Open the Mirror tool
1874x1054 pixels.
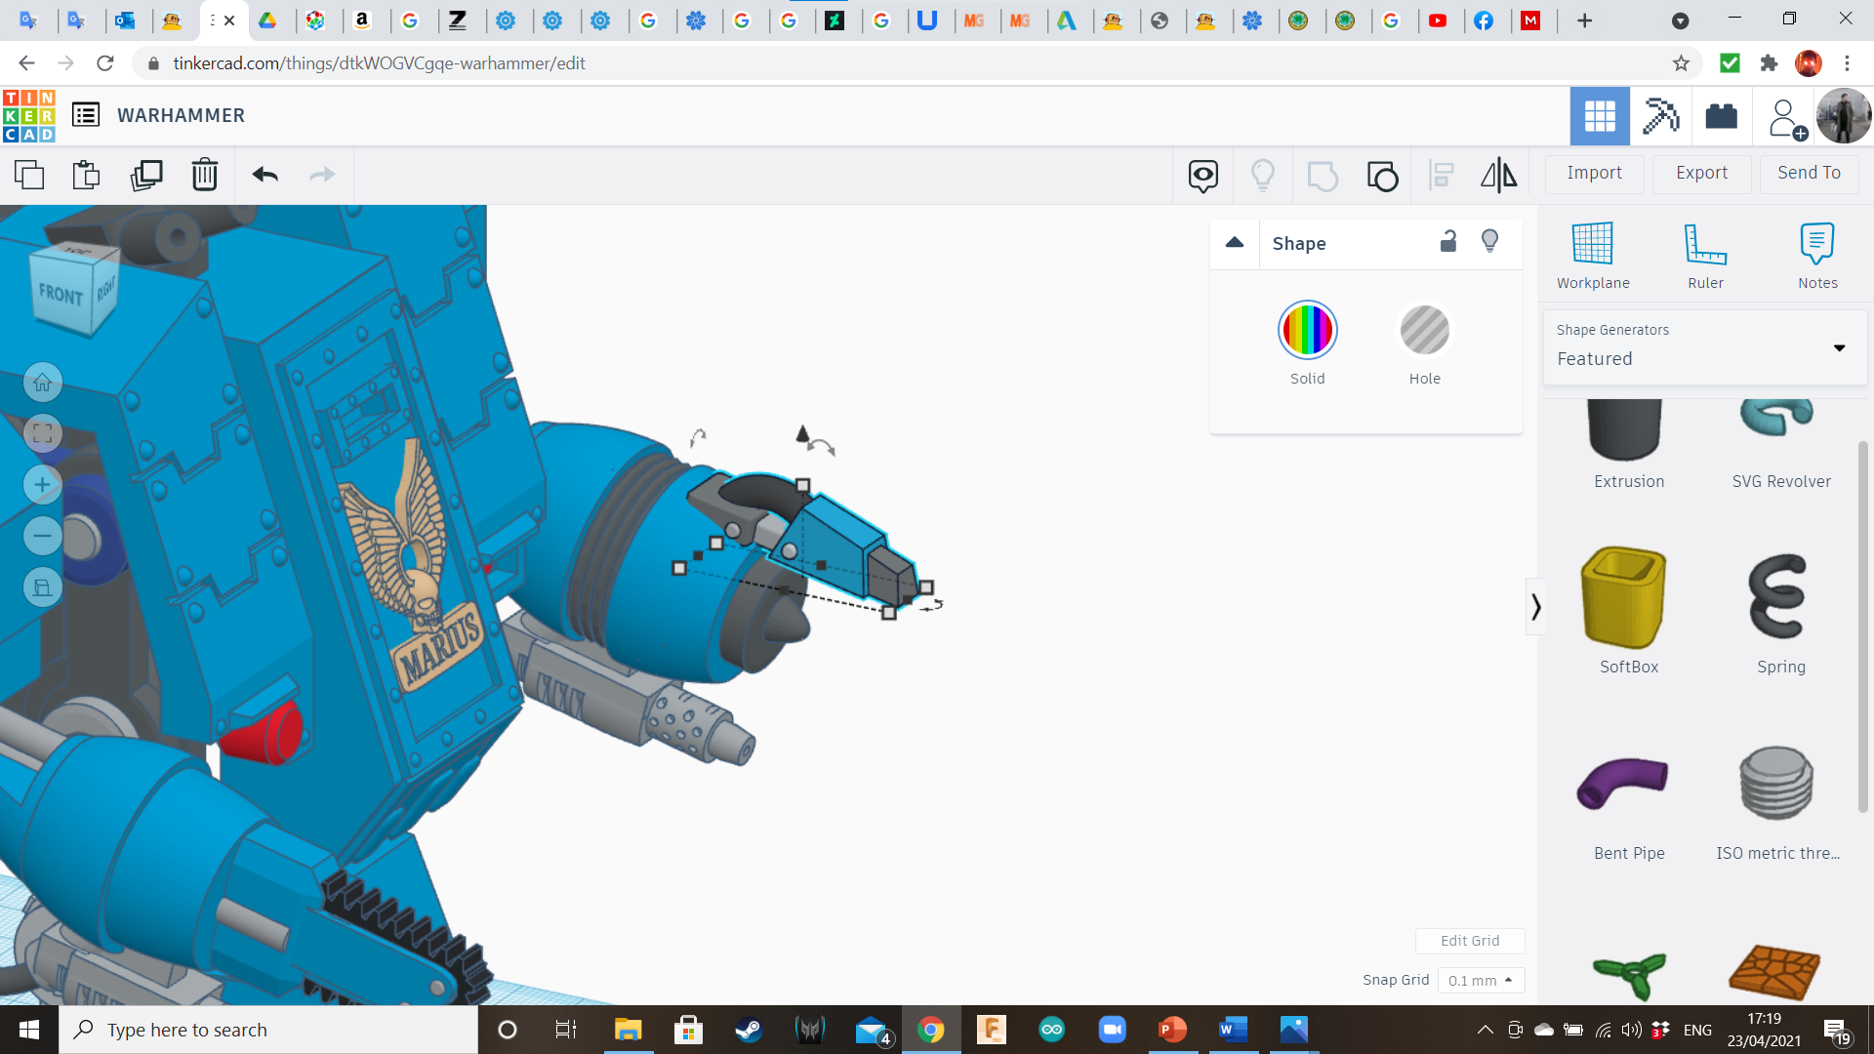1498,176
